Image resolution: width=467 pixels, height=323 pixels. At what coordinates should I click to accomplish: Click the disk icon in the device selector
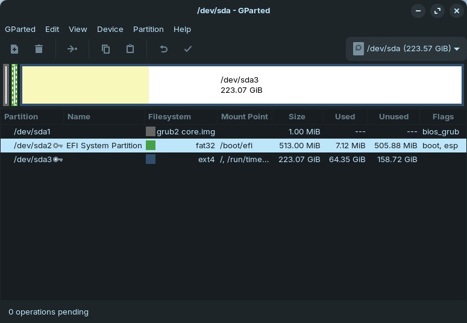[x=359, y=49]
